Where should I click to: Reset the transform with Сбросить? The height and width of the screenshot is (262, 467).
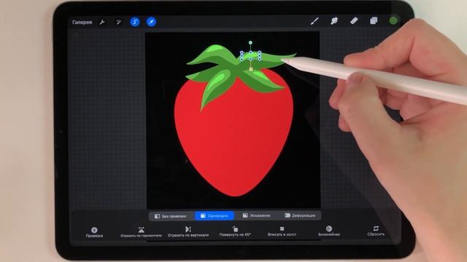pos(376,231)
